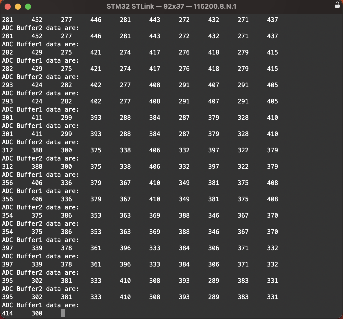Click the value 410 at the row end

[x=272, y=118]
